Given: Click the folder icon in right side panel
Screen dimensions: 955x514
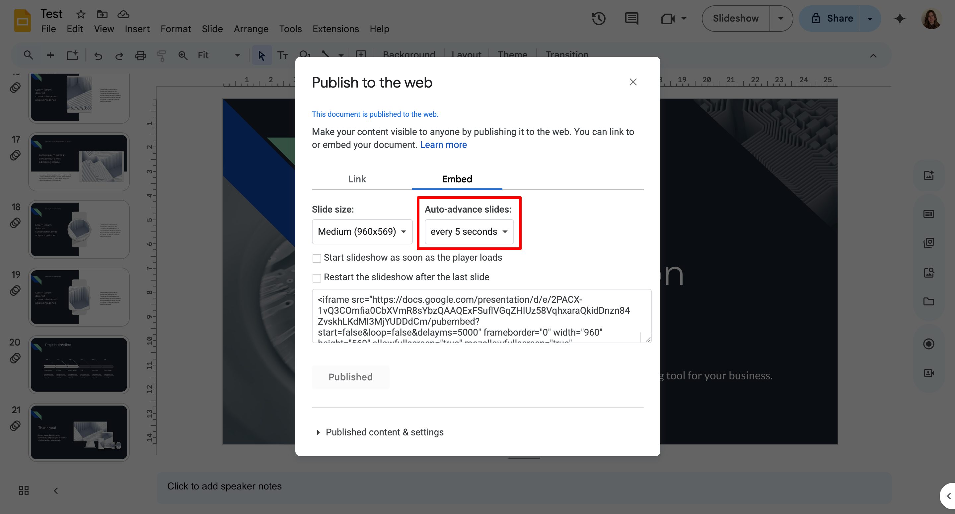Looking at the screenshot, I should tap(928, 301).
